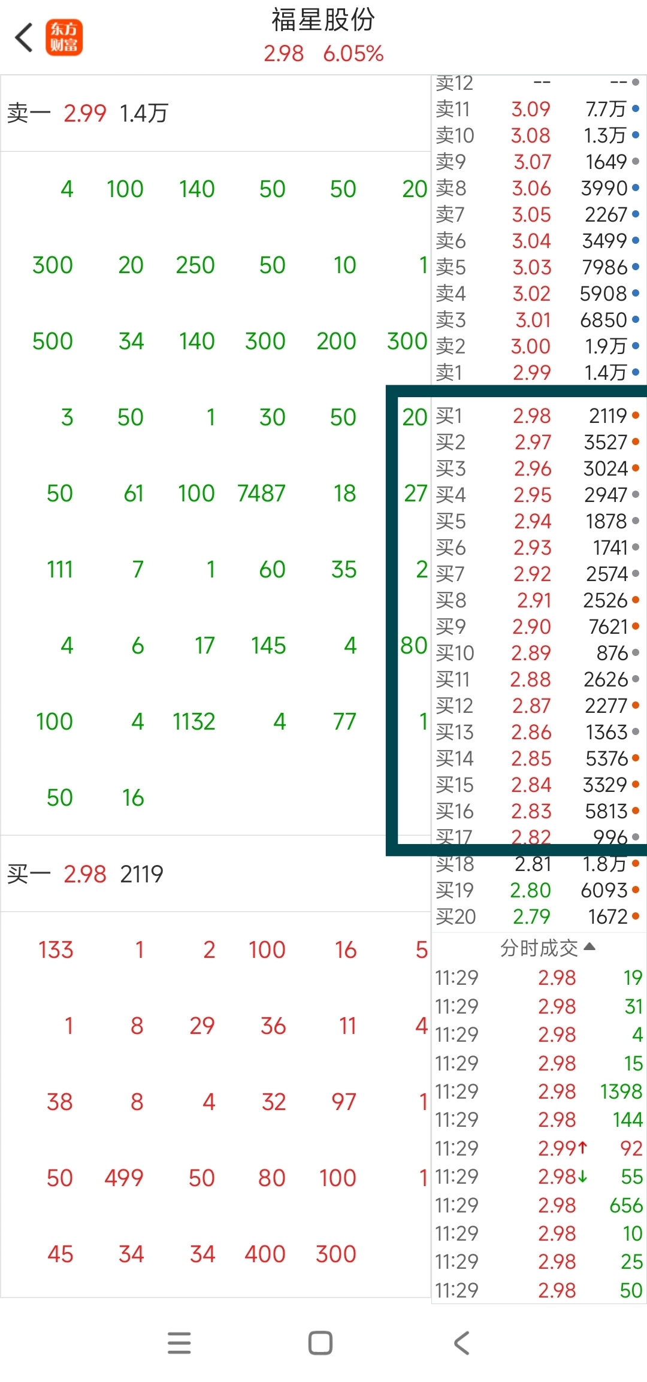Select the 买4 2.95 2947 row
The width and height of the screenshot is (647, 1382).
point(539,495)
